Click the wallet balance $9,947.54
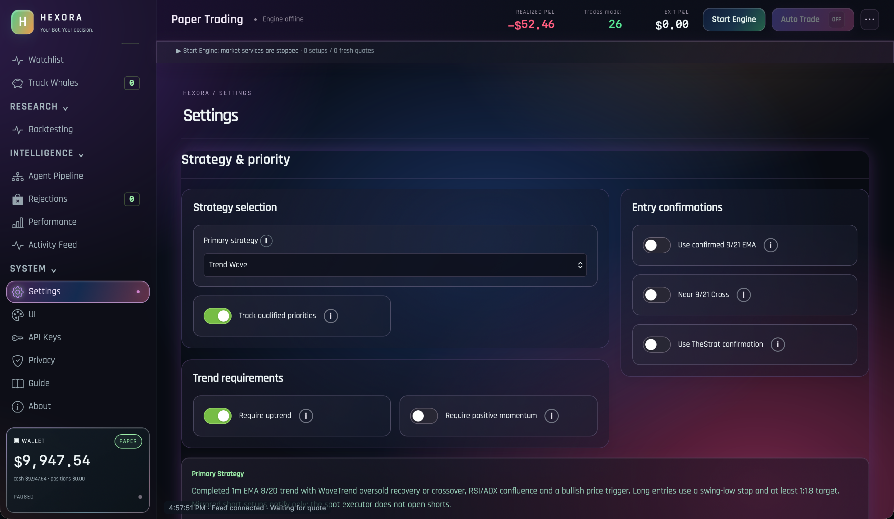Screen dimensions: 894x519 52,461
